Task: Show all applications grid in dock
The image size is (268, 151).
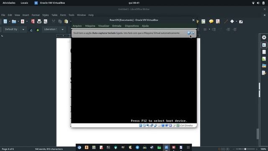Action: (x=188, y=147)
